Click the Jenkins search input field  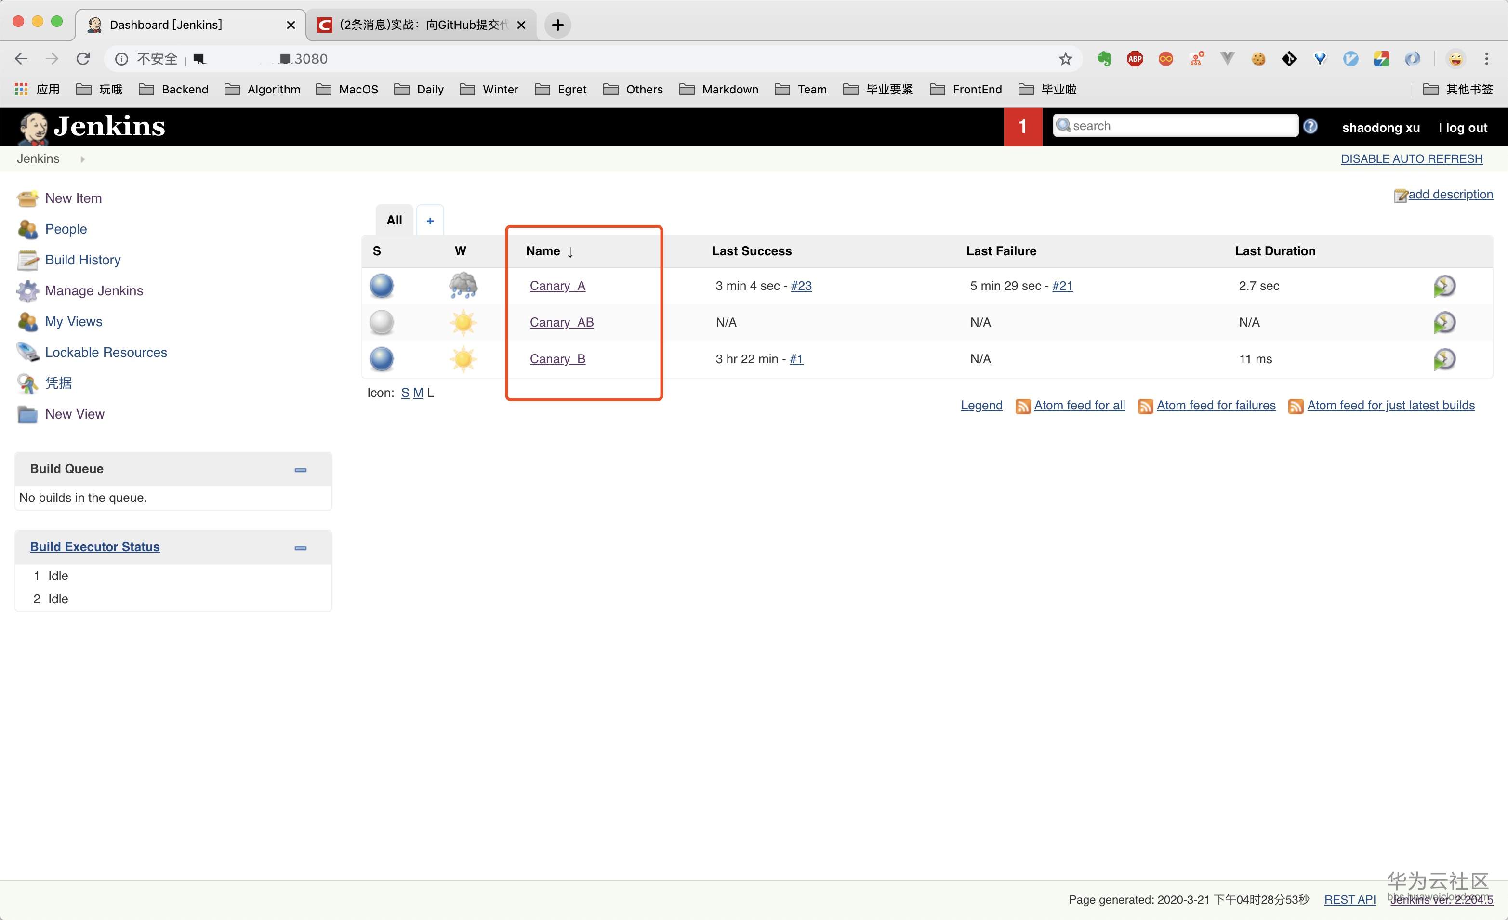click(x=1181, y=126)
